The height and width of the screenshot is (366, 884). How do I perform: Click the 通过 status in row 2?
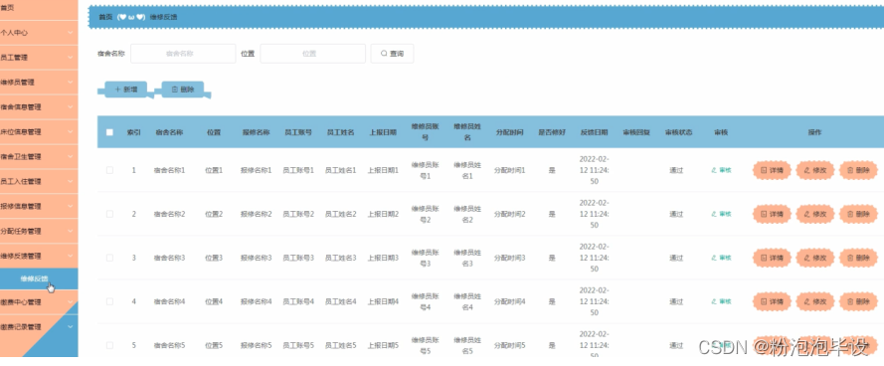(x=676, y=214)
